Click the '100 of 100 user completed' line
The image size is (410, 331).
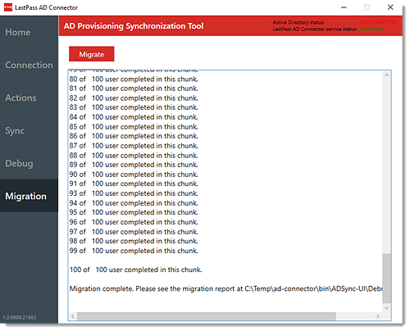(135, 270)
